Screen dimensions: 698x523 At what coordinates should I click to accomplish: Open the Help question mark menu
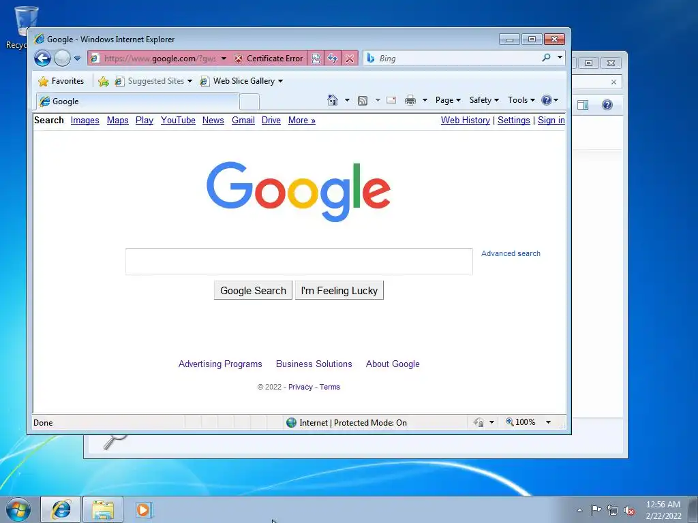[x=550, y=100]
